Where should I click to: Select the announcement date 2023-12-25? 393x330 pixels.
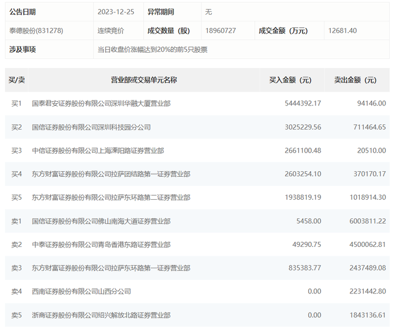pyautogui.click(x=116, y=12)
